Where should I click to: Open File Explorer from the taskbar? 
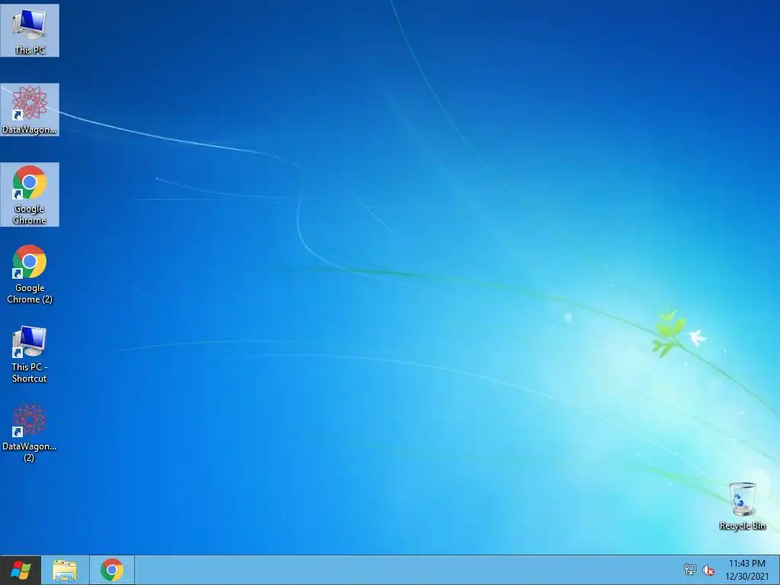pyautogui.click(x=65, y=570)
